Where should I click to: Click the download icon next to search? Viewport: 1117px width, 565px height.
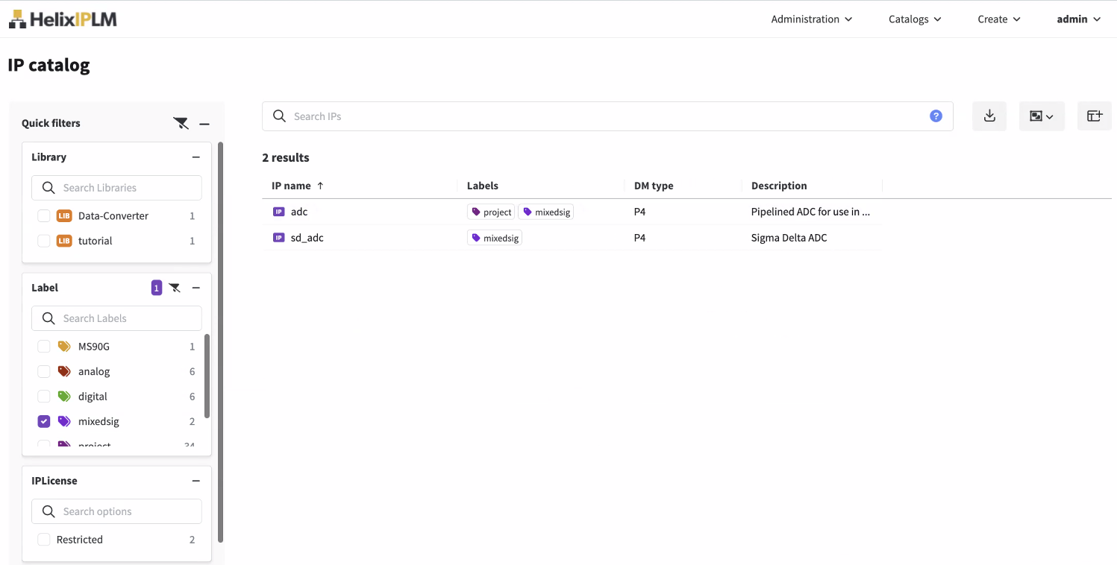point(989,116)
